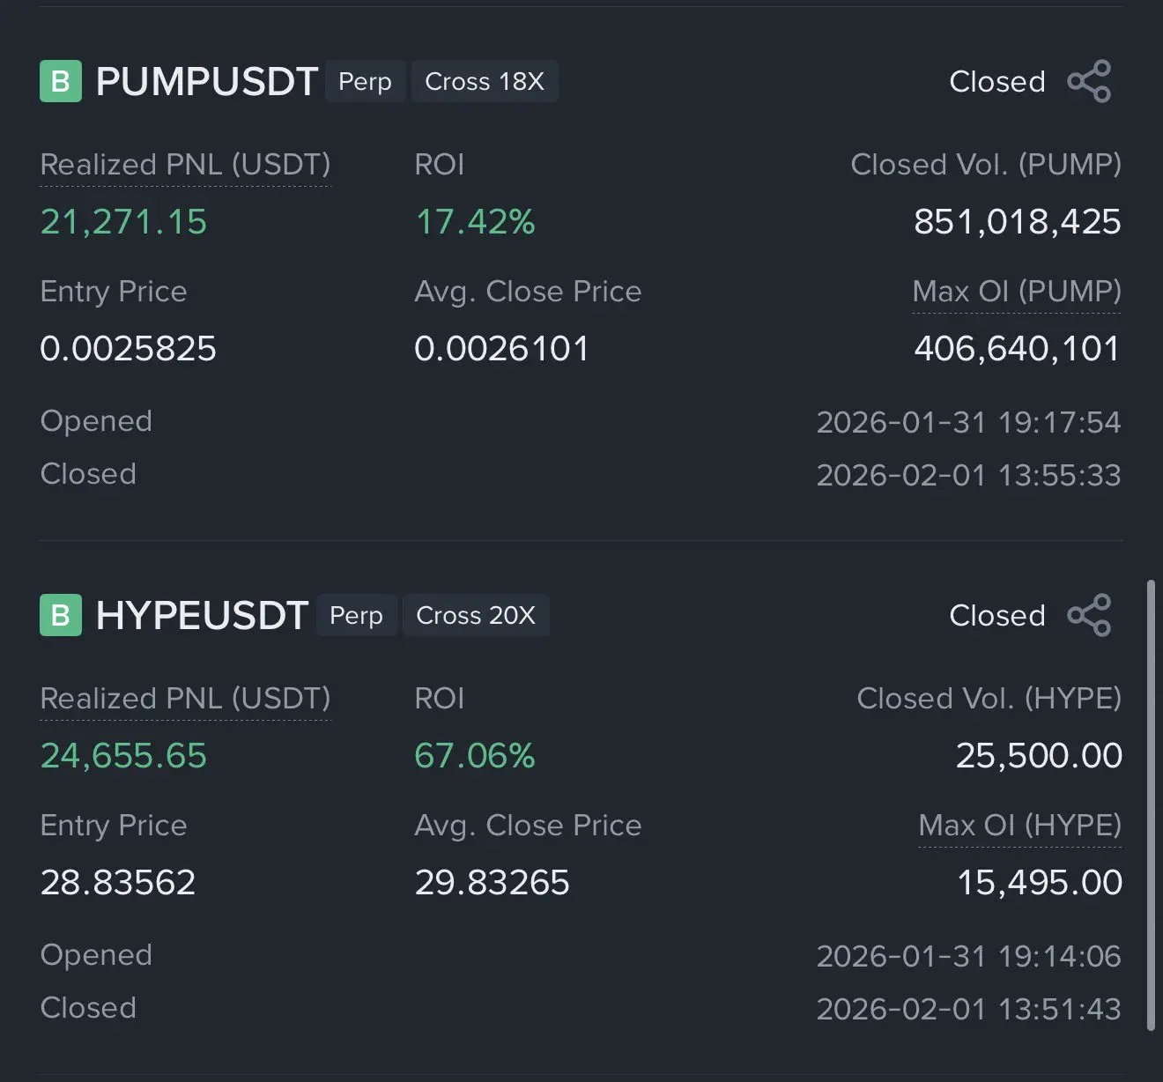Click the vertical scrollbar on the right
This screenshot has height=1082, width=1163.
pyautogui.click(x=1150, y=804)
